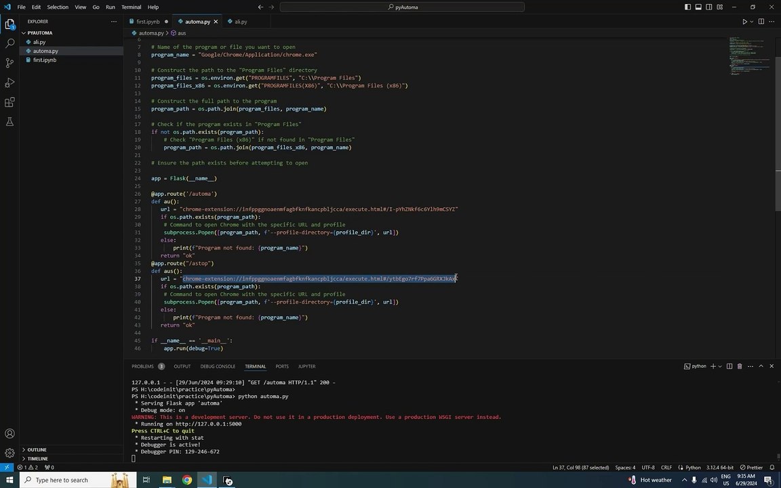Kill the terminal with trash icon
The height and width of the screenshot is (488, 781).
tap(740, 367)
